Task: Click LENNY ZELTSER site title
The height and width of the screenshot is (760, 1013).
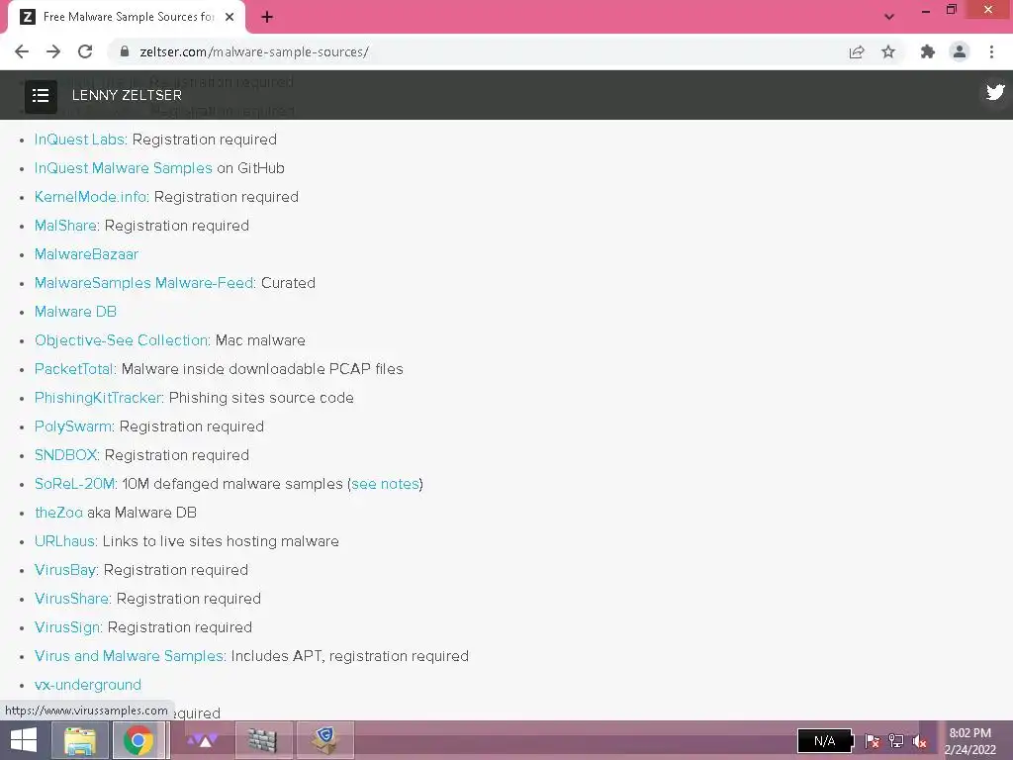Action: (127, 95)
